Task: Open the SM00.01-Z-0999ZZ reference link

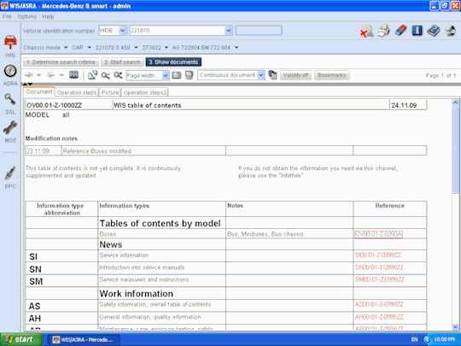Action: pos(380,279)
